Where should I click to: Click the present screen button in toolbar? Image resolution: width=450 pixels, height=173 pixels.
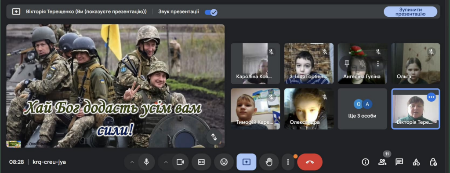click(246, 162)
